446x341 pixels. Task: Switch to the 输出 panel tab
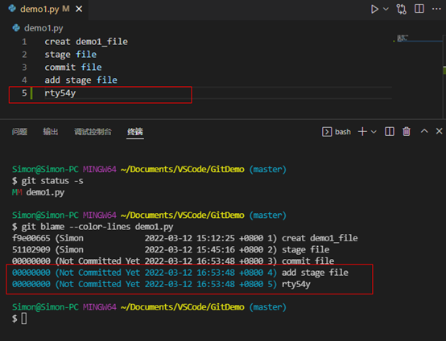click(x=51, y=132)
